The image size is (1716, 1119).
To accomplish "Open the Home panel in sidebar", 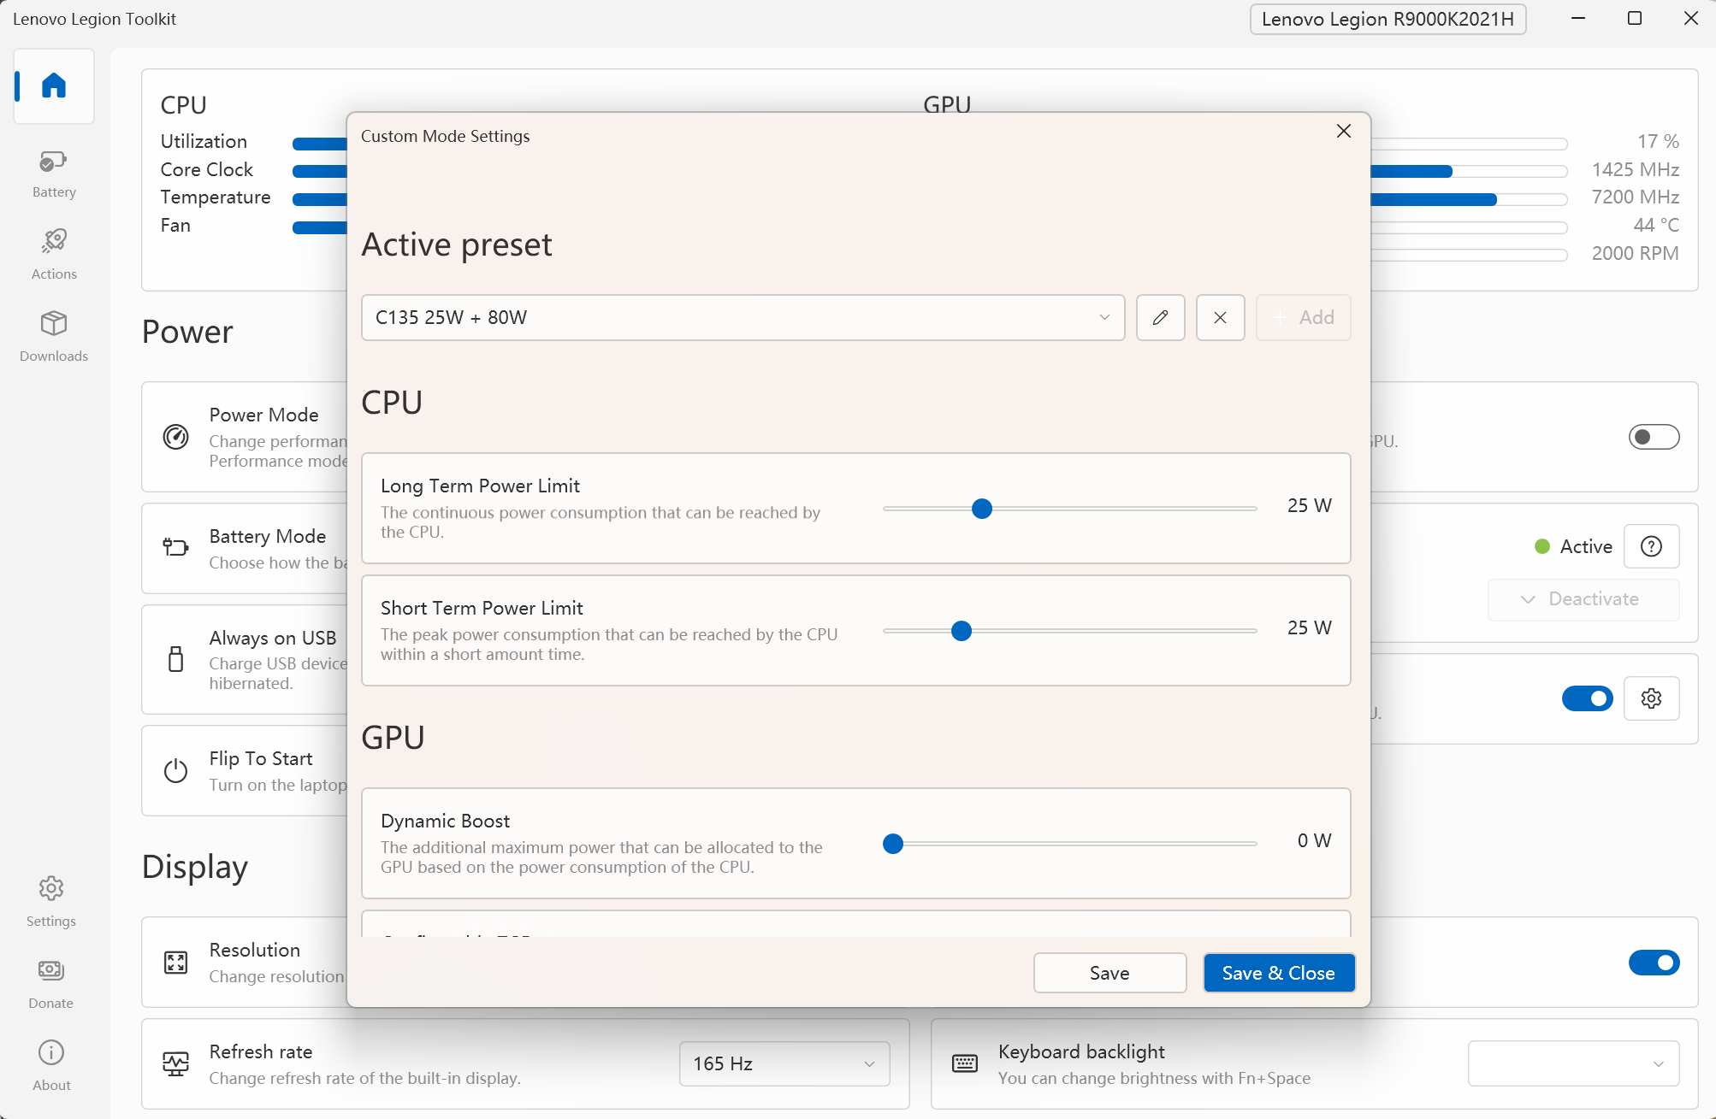I will (53, 85).
